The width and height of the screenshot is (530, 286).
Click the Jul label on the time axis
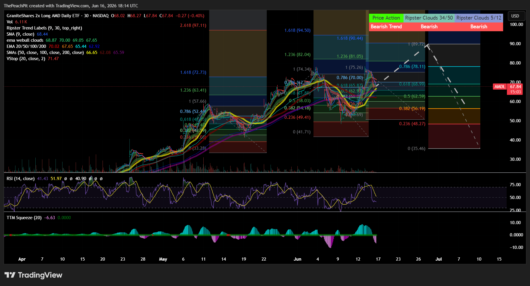point(439,259)
